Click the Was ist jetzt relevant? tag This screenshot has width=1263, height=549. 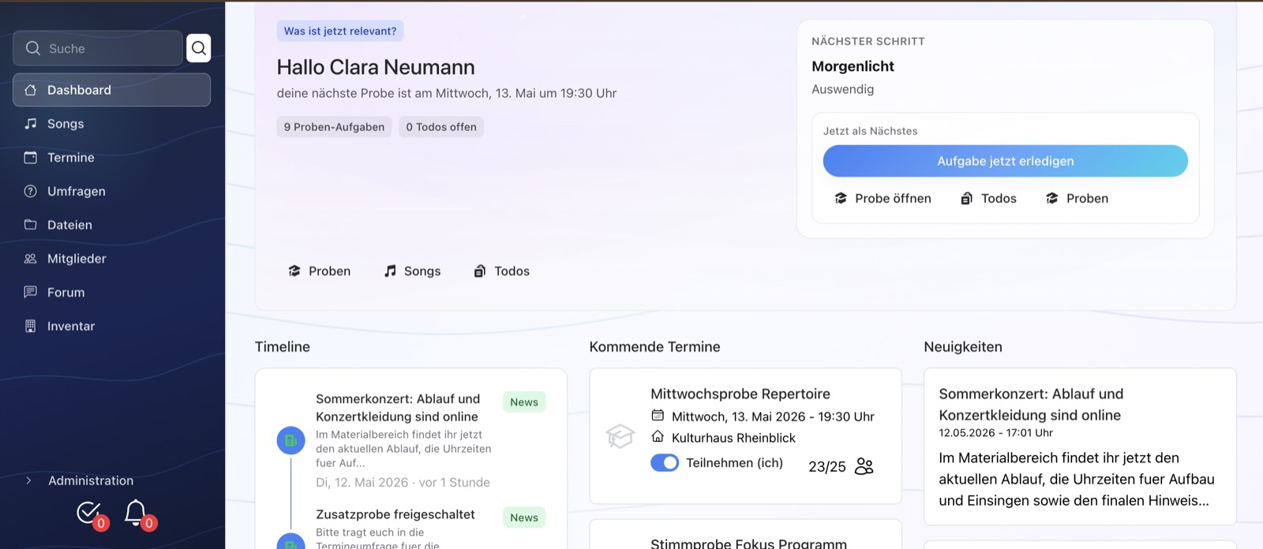pos(340,31)
